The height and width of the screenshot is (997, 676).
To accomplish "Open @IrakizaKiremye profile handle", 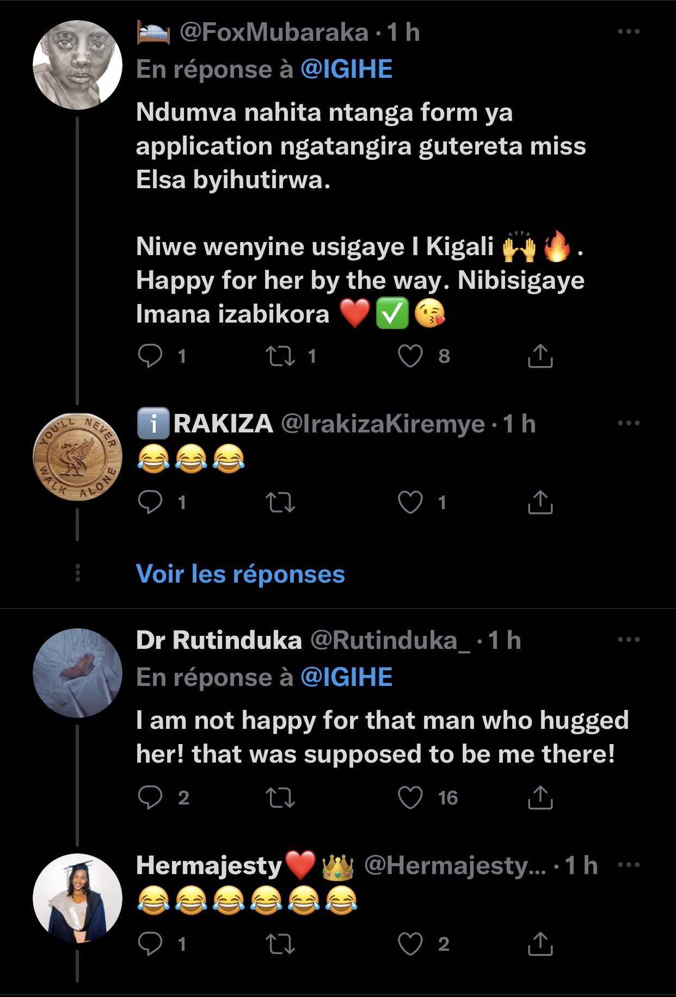I will (383, 424).
